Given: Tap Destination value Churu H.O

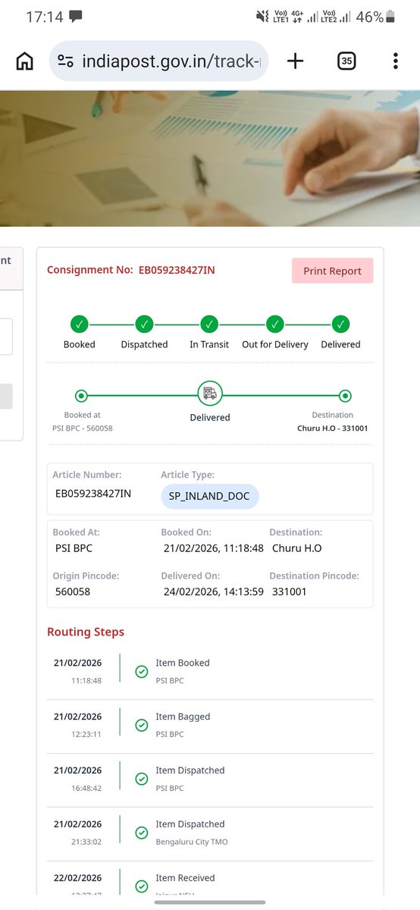Looking at the screenshot, I should (296, 548).
